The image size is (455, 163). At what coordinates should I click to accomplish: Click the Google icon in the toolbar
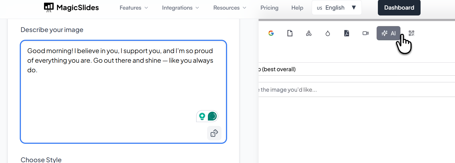(x=271, y=33)
